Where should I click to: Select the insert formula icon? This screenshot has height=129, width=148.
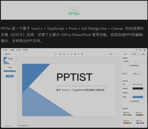tap(78, 54)
